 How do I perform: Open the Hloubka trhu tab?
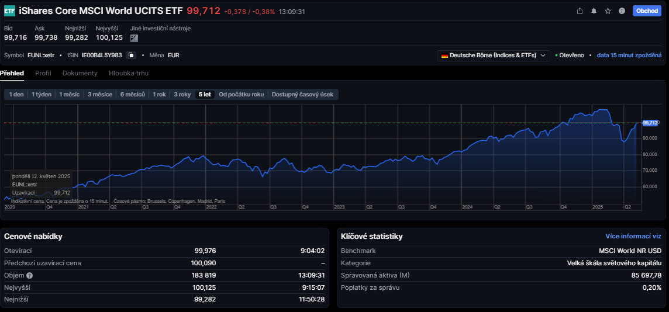tap(129, 73)
